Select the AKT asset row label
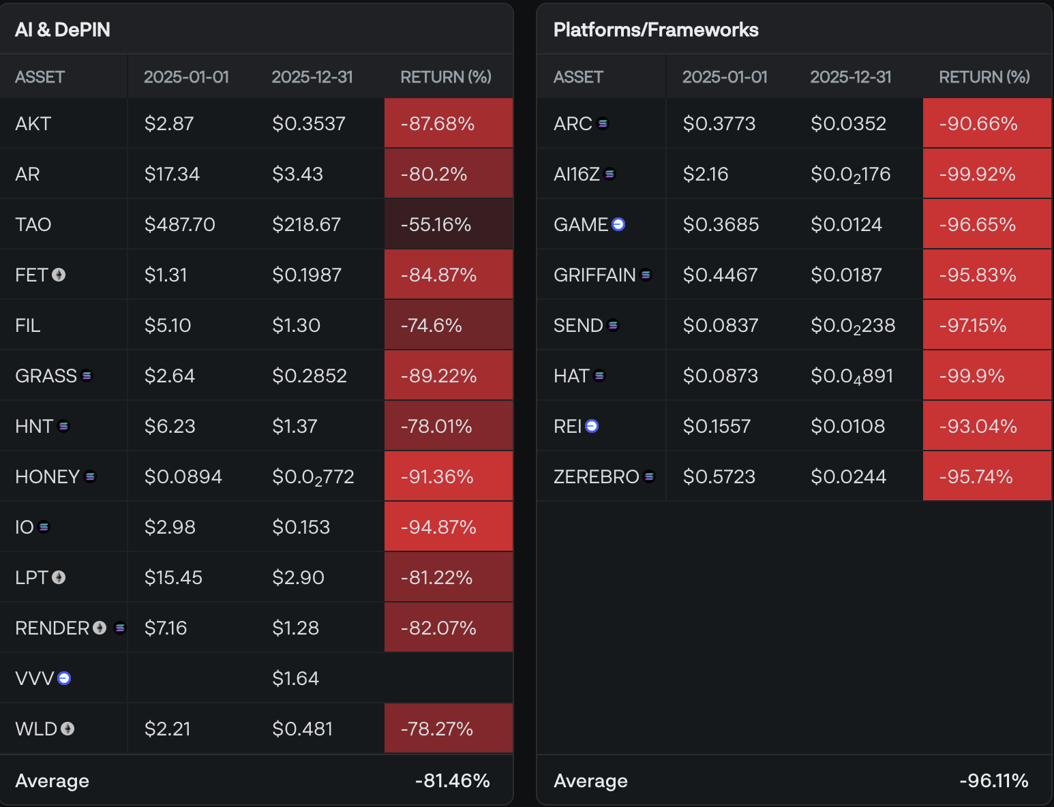The height and width of the screenshot is (807, 1054). tap(33, 123)
